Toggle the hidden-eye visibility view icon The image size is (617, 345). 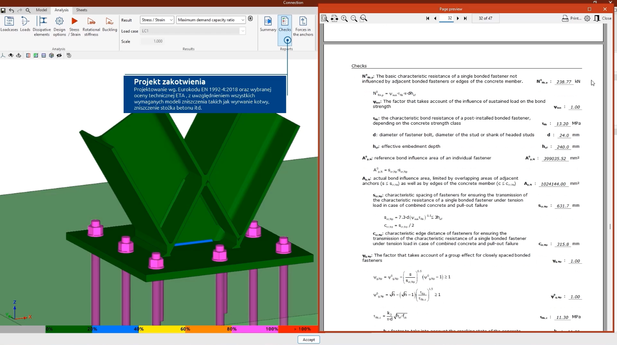pos(59,55)
